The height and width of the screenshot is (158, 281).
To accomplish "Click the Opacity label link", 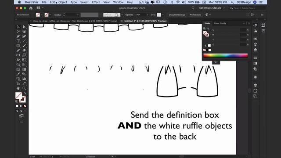I will coord(129,15).
